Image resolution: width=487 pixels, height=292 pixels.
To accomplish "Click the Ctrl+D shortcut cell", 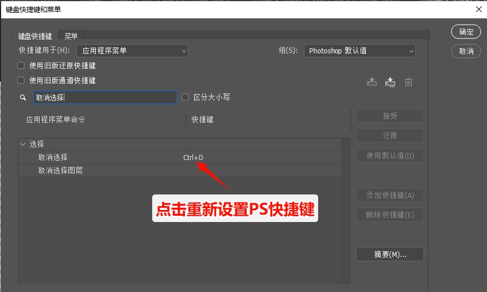I will 193,158.
